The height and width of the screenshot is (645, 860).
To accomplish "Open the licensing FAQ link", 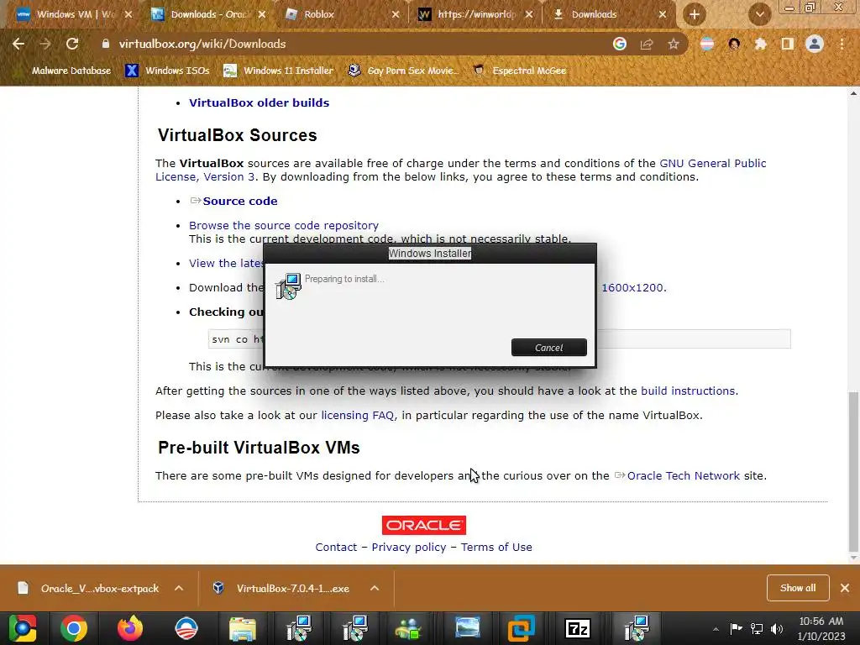I will pos(358,415).
